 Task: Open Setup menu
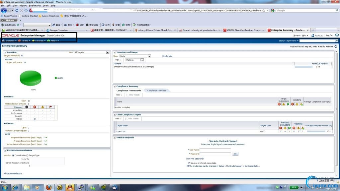(x=297, y=35)
